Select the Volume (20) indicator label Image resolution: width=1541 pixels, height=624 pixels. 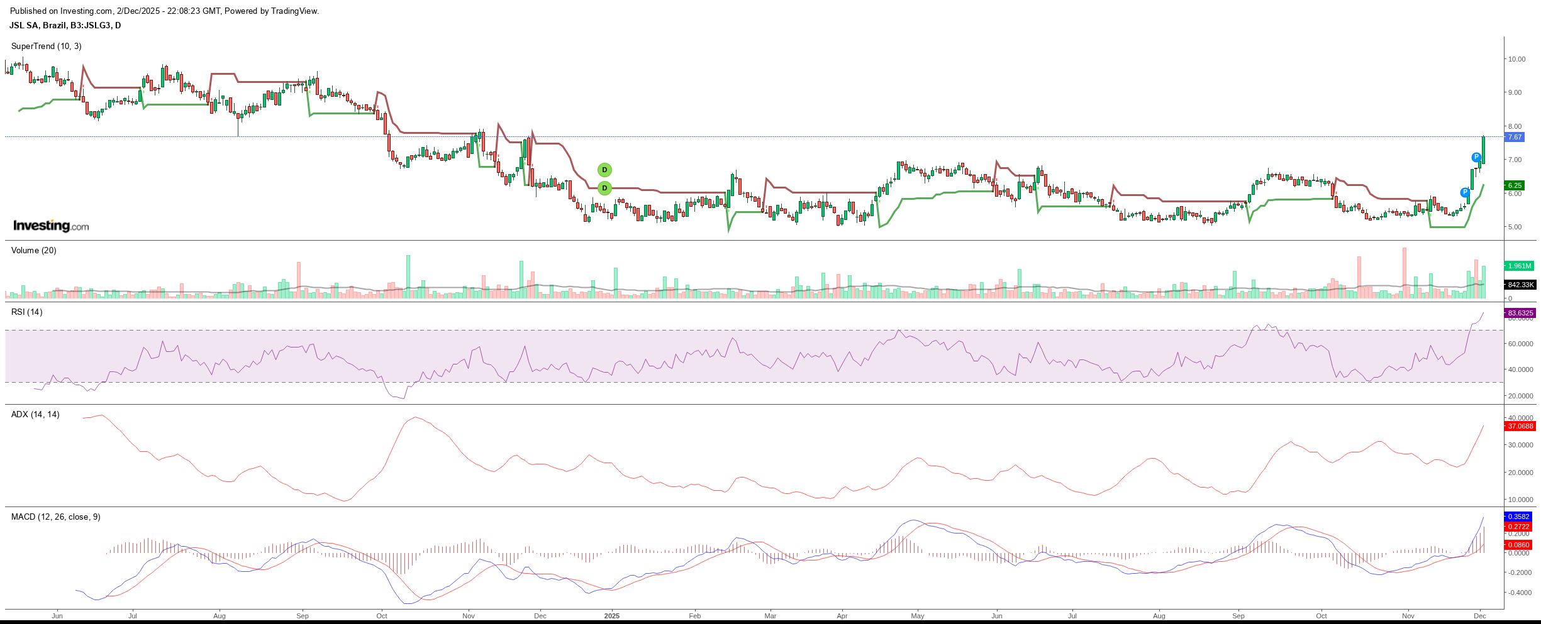(34, 250)
